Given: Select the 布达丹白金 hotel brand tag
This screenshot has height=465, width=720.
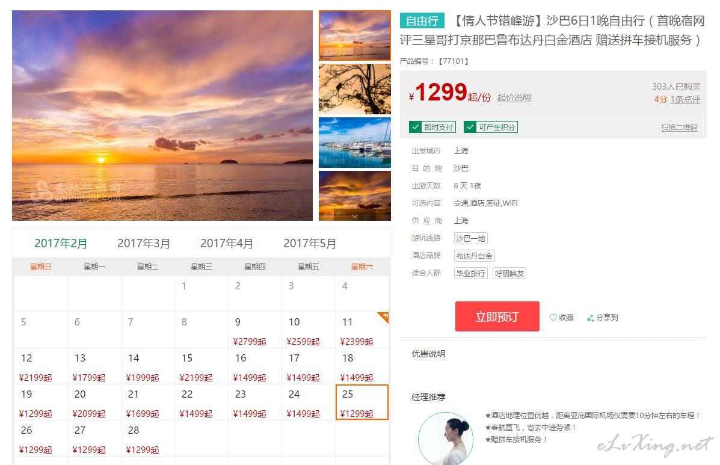Looking at the screenshot, I should click(x=475, y=256).
